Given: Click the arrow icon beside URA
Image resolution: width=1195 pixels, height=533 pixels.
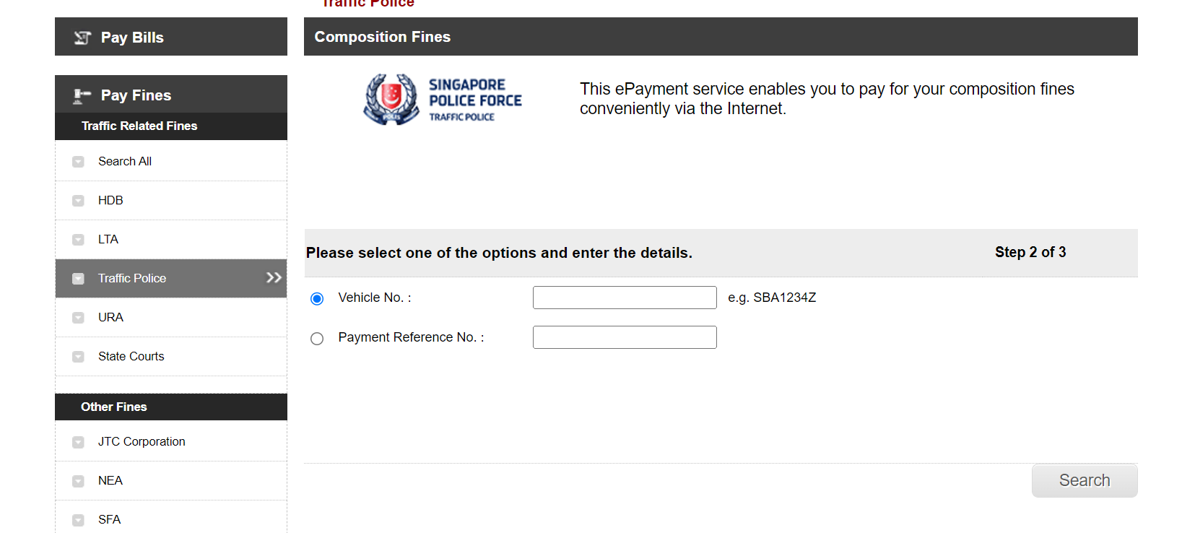Looking at the screenshot, I should coord(78,318).
